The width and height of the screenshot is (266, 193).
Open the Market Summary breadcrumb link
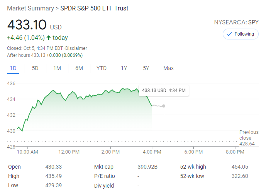(x=30, y=8)
